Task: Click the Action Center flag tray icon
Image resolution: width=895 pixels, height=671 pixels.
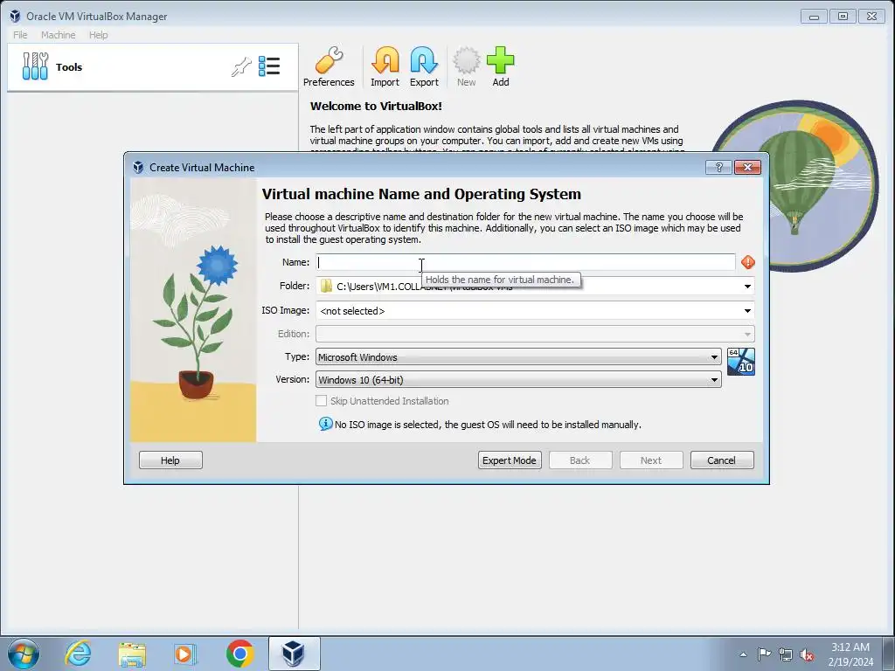Action: 764,654
